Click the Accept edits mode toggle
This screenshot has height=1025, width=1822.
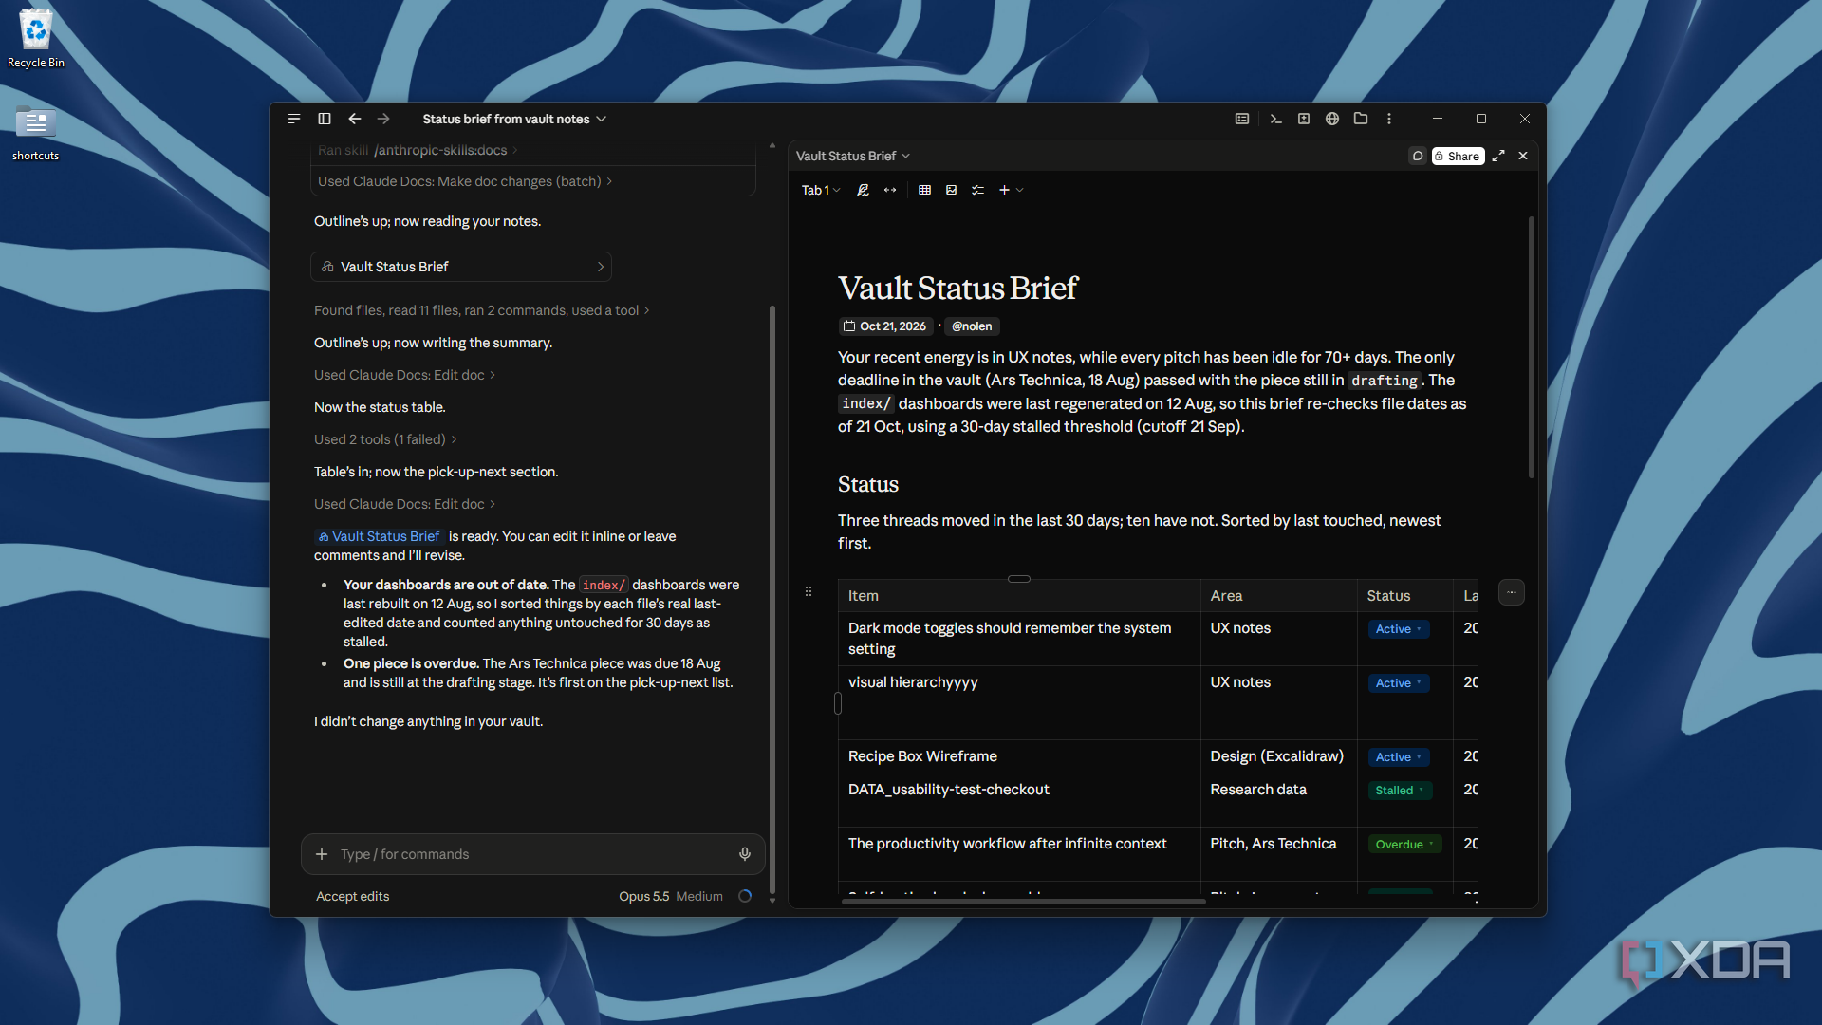click(x=353, y=896)
